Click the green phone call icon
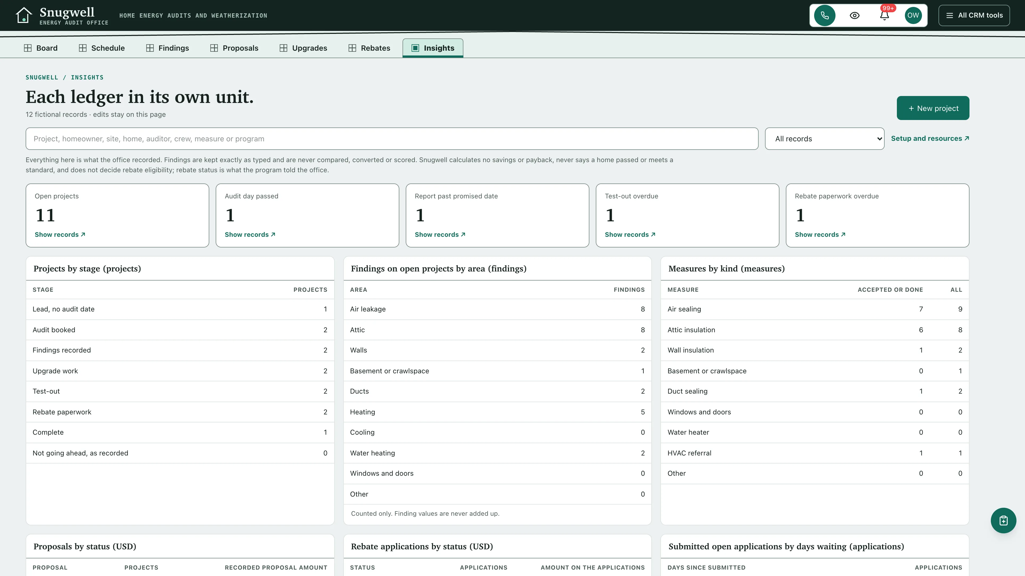 tap(825, 15)
